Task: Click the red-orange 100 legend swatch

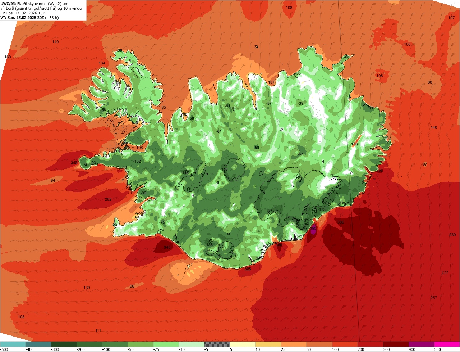Action: (345, 344)
